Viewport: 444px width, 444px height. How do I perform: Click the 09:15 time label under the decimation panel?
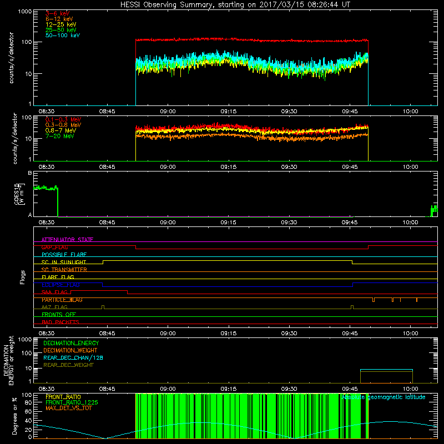coord(229,389)
